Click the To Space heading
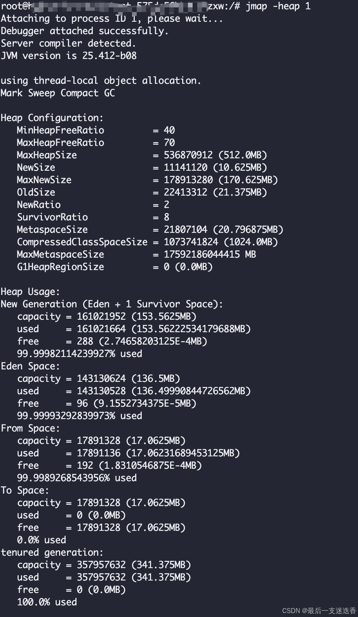Screen dimensions: 358x617 pos(25,490)
